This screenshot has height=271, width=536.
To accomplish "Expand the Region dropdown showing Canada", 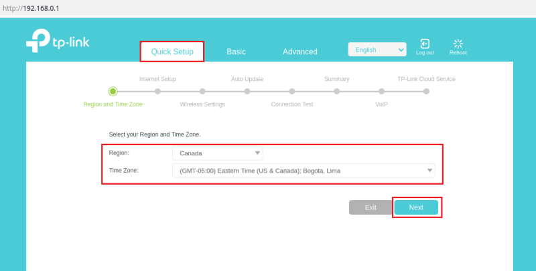I will pyautogui.click(x=217, y=153).
